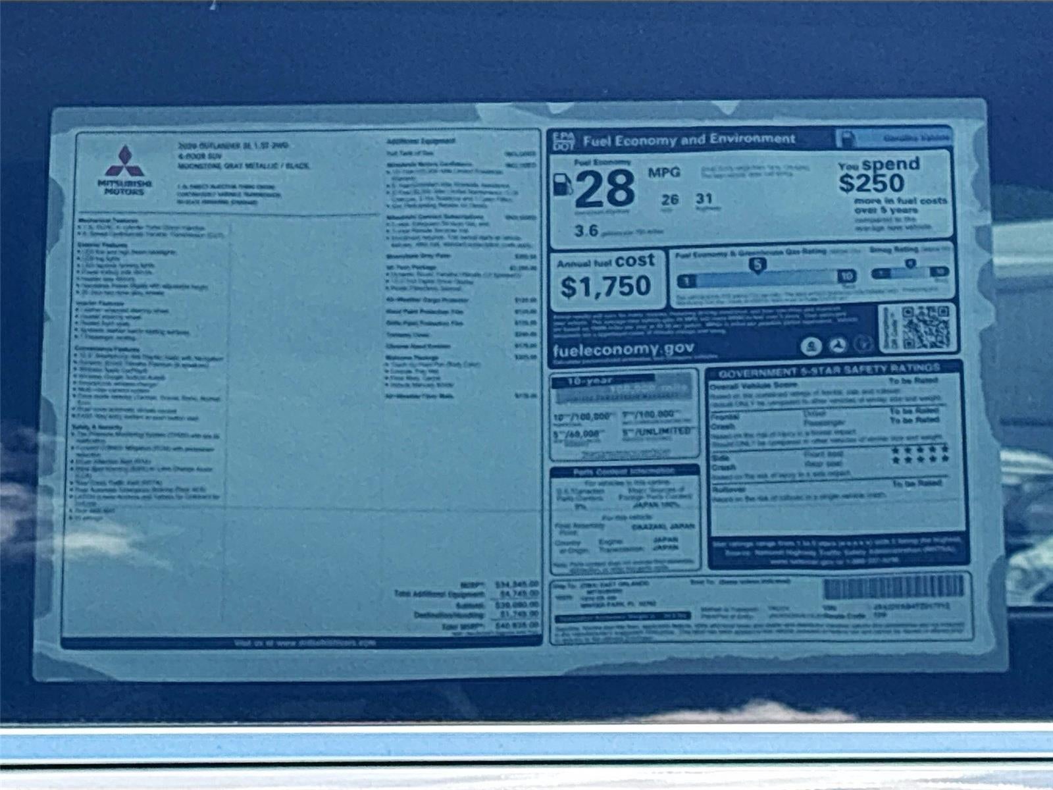Click the base MSRP amount $34,345.00
The image size is (1053, 790).
pyautogui.click(x=517, y=584)
